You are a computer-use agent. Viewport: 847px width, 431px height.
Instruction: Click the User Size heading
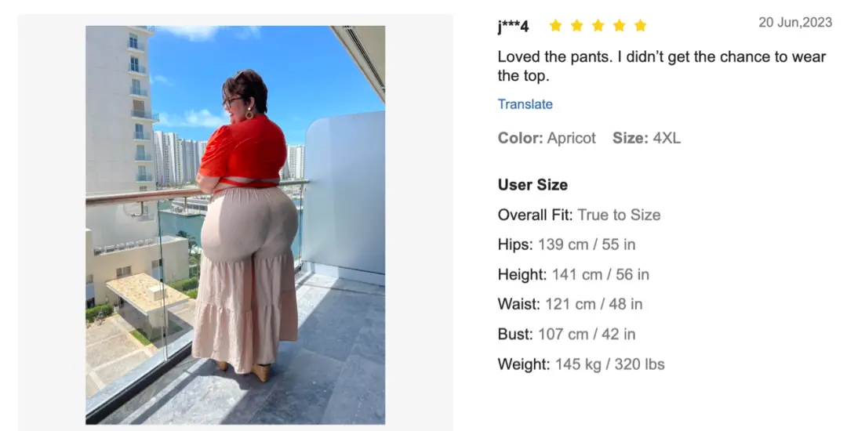[x=533, y=184]
